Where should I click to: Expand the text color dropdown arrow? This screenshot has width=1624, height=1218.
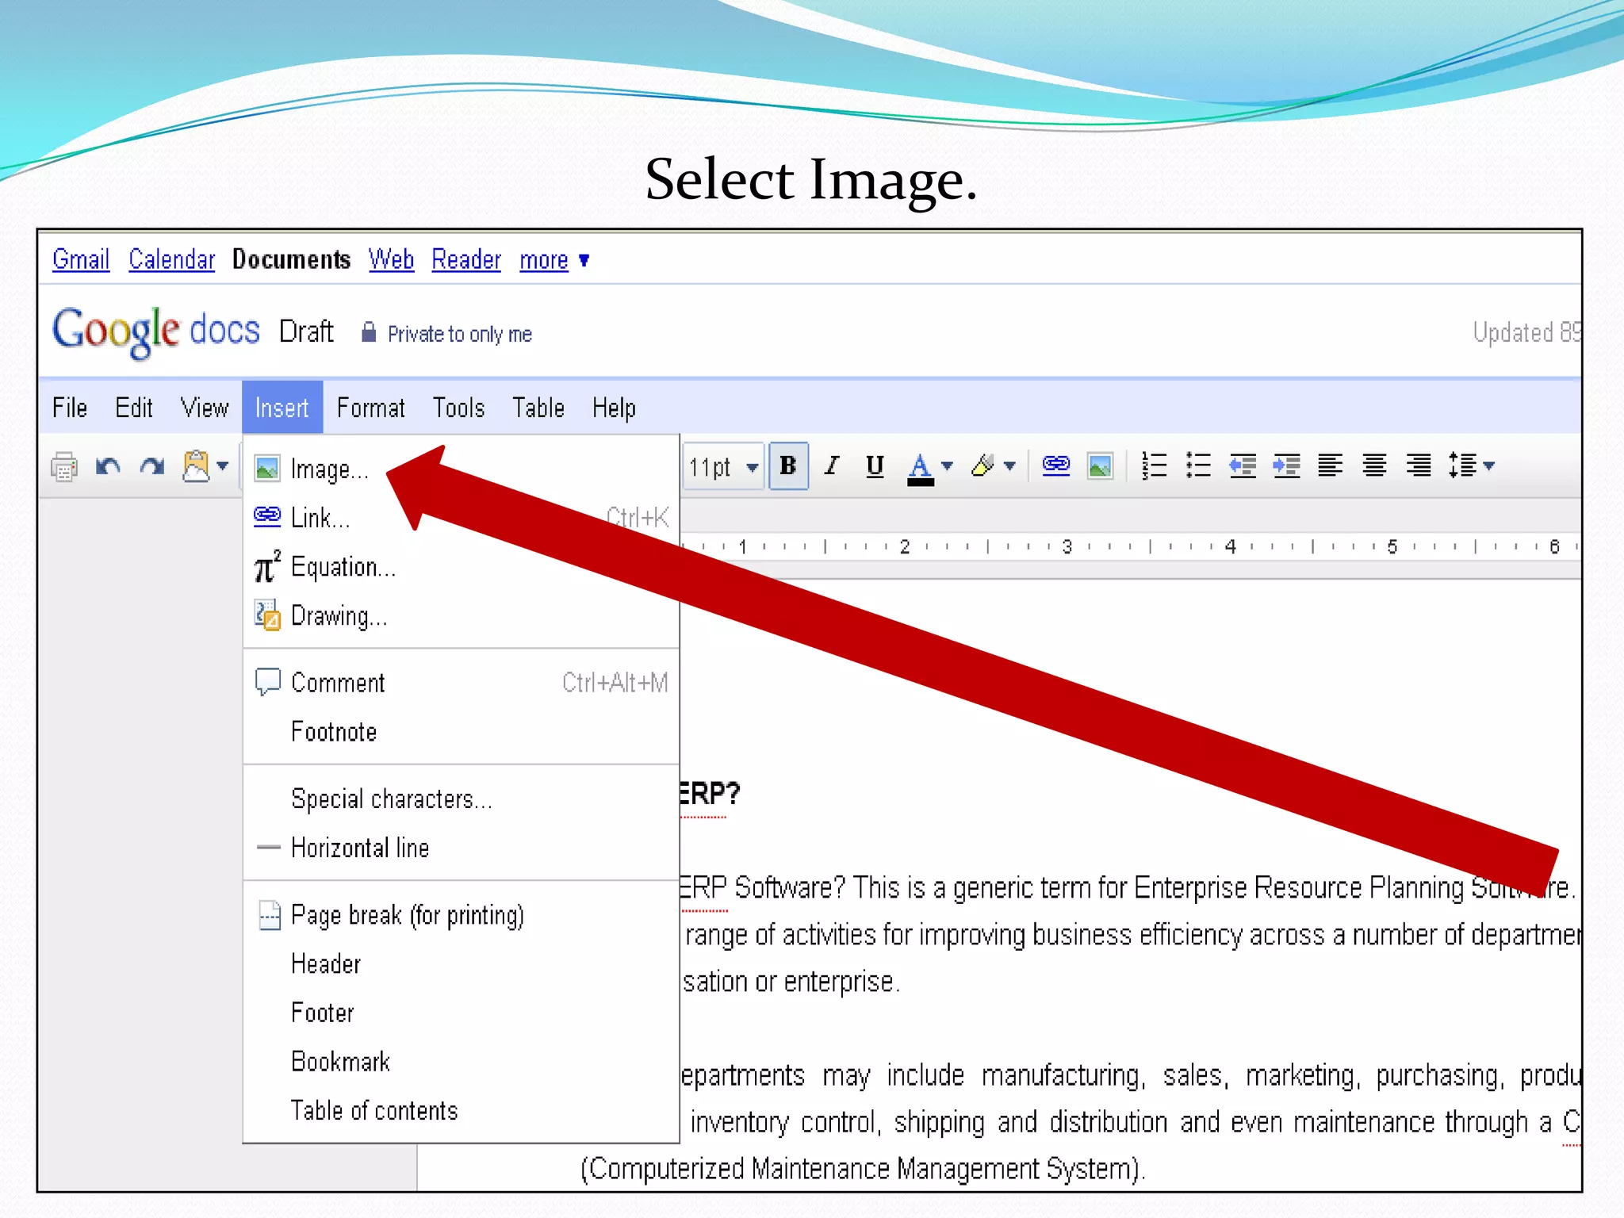point(947,466)
